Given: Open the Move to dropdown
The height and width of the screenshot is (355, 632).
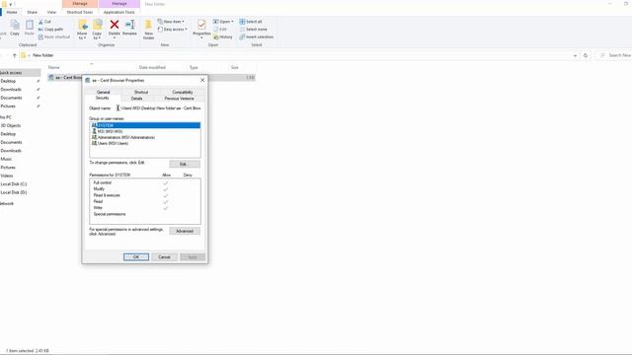Looking at the screenshot, I should click(82, 29).
